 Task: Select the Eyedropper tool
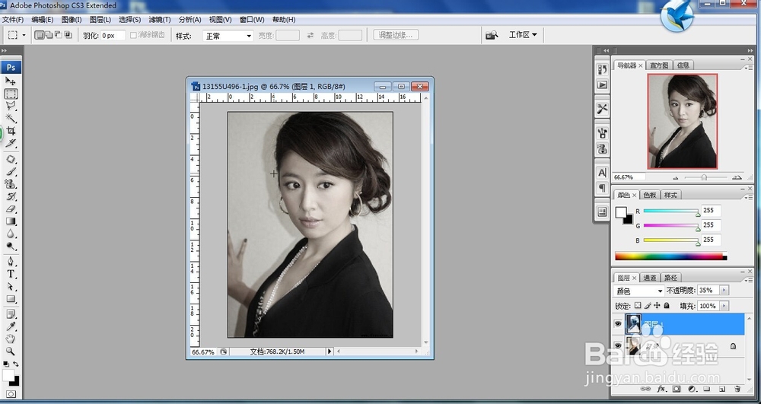click(x=11, y=327)
